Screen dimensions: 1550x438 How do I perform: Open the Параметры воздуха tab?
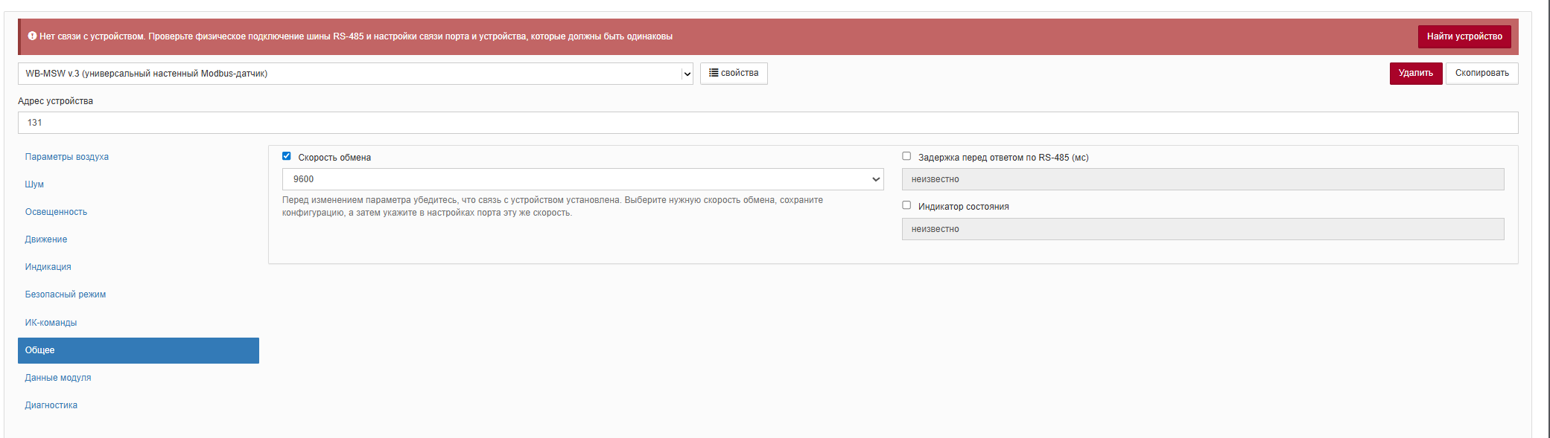pyautogui.click(x=67, y=157)
